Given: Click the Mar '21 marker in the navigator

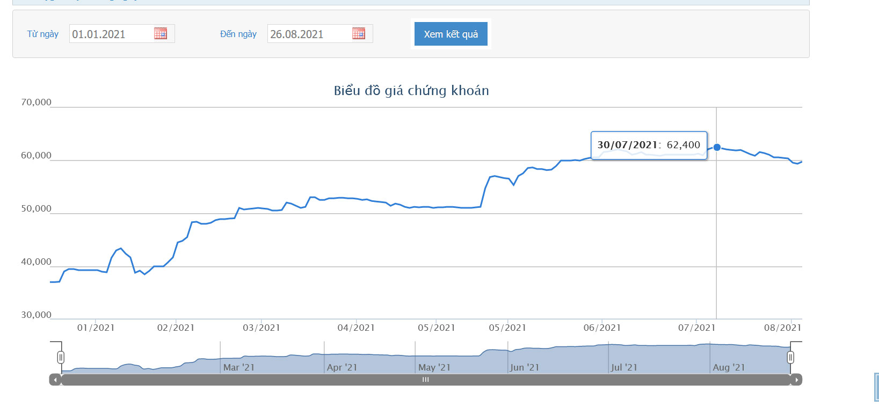Looking at the screenshot, I should point(238,367).
